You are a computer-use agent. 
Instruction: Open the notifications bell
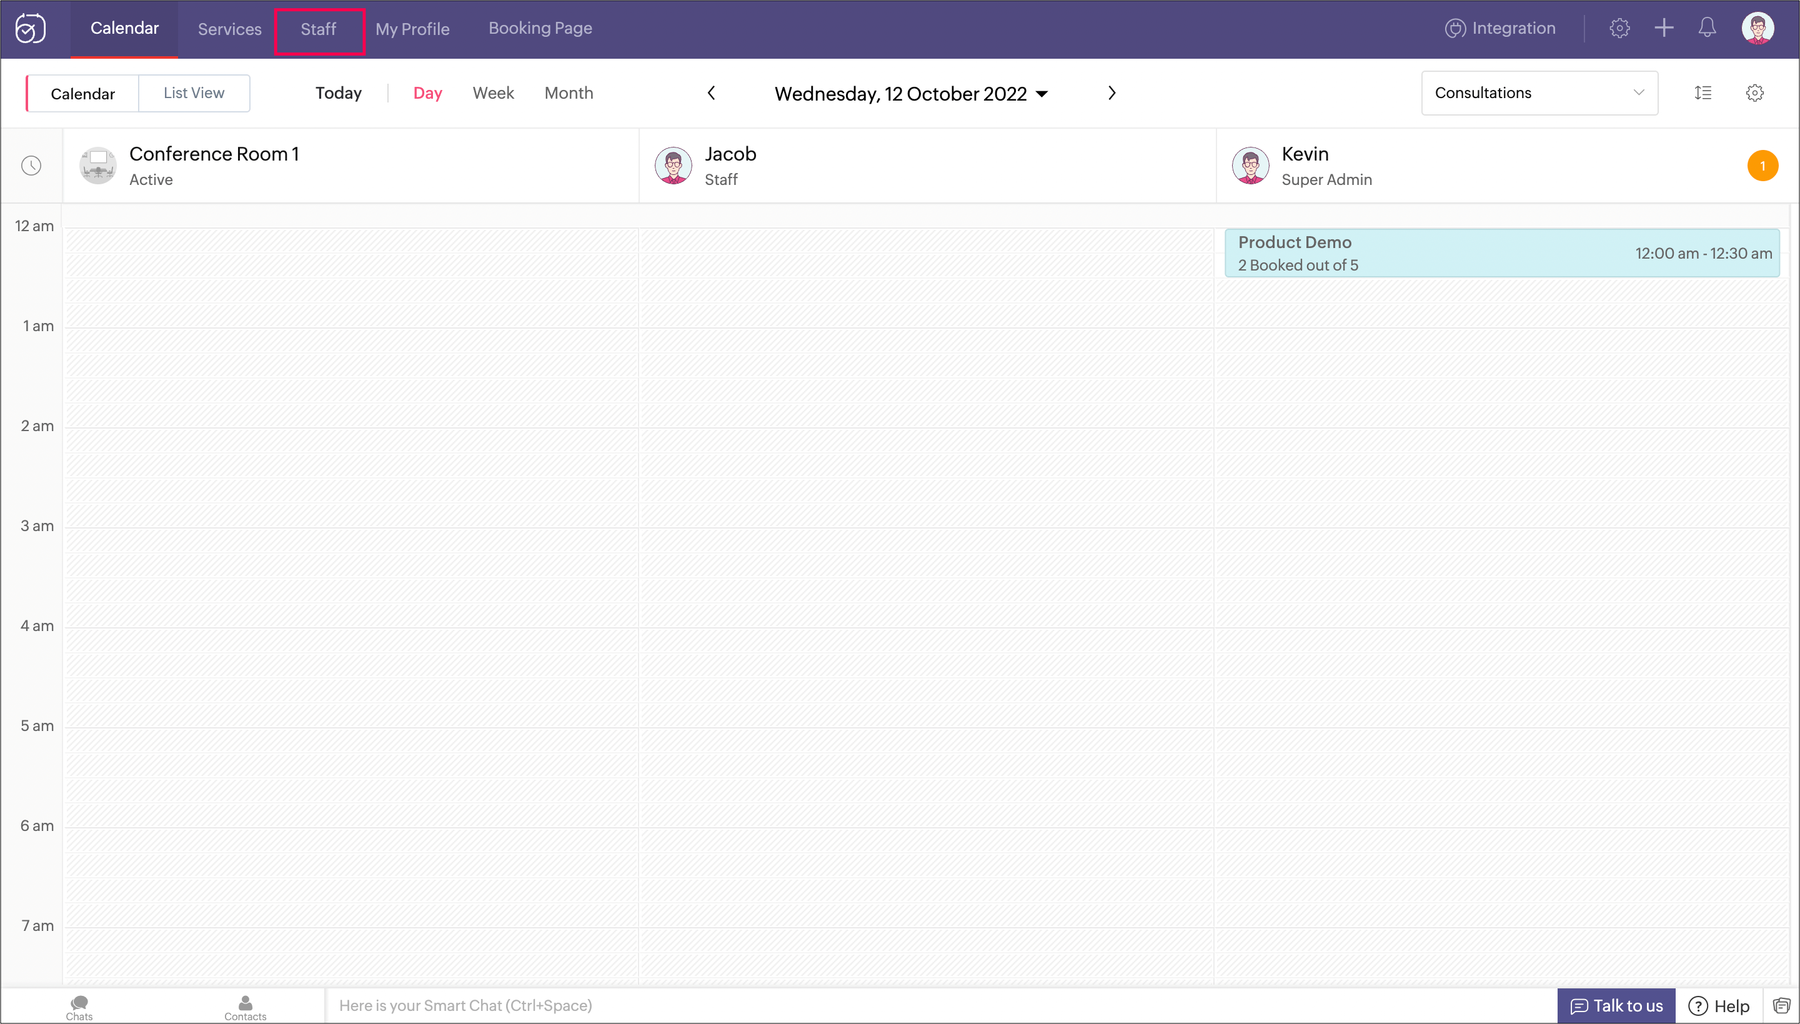(1707, 28)
